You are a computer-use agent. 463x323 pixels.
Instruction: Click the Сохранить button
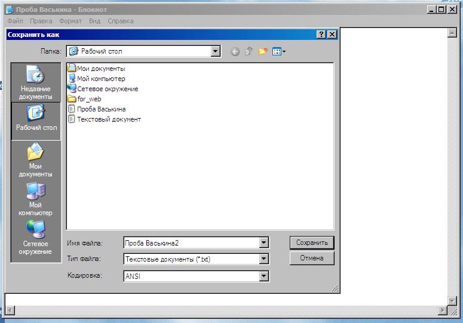tap(312, 243)
